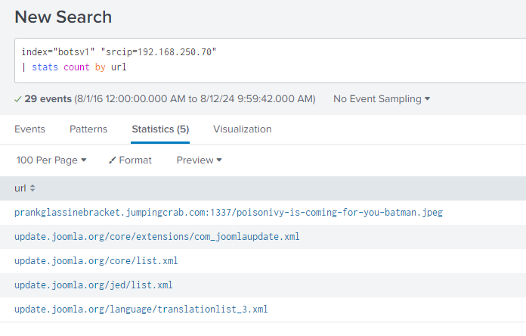
Task: Open the Preview dropdown menu
Action: pos(199,160)
